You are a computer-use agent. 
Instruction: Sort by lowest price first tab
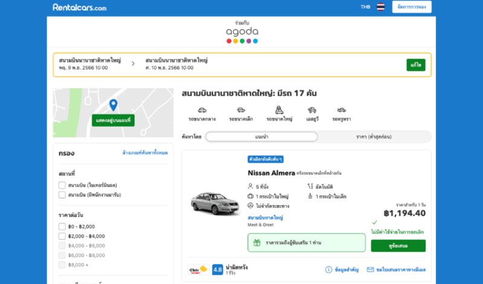click(x=374, y=137)
